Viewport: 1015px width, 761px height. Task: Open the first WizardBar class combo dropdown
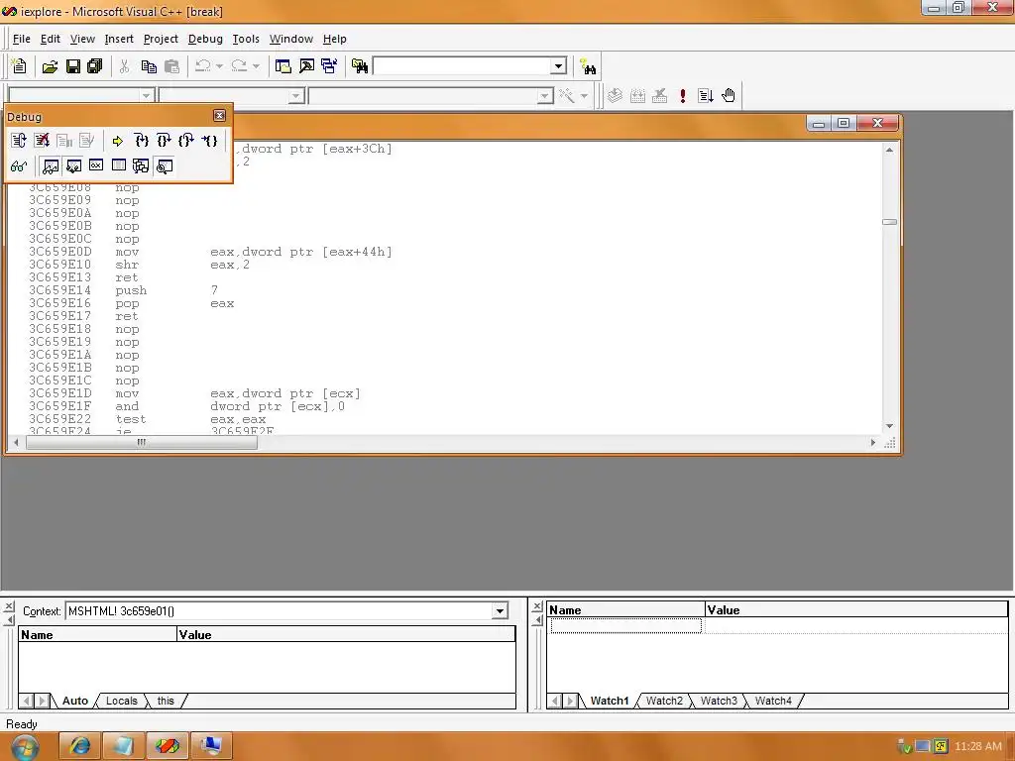147,96
